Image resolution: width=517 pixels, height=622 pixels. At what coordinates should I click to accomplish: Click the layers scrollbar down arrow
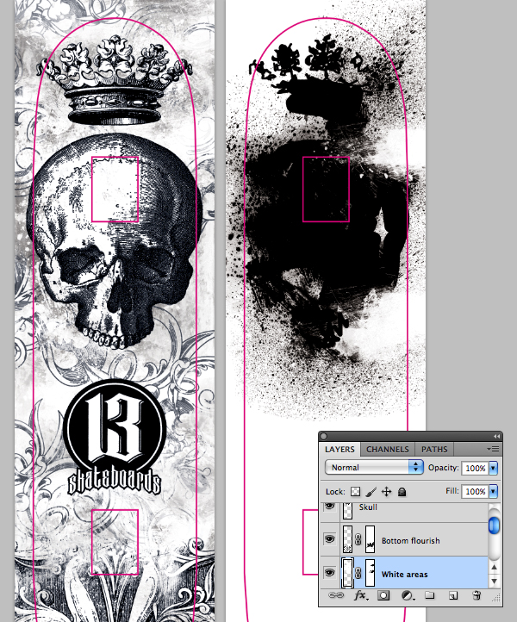[x=495, y=582]
